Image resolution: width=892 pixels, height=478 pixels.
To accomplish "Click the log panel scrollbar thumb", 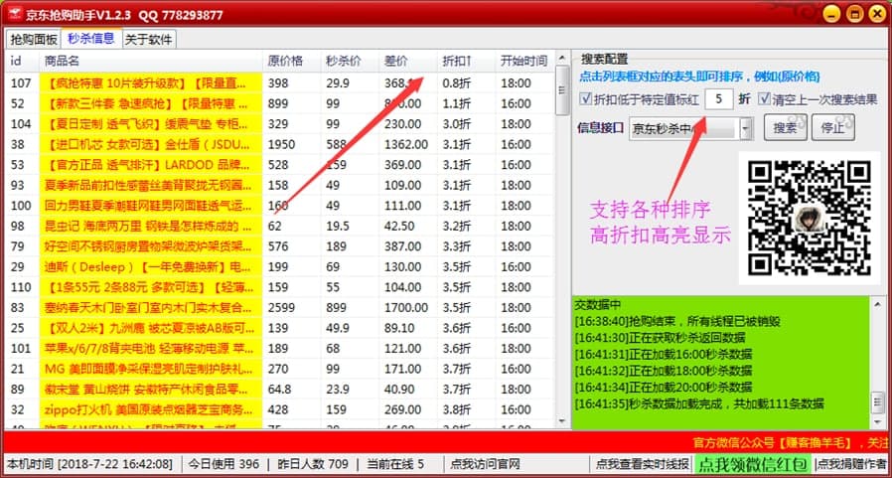I will point(878,404).
